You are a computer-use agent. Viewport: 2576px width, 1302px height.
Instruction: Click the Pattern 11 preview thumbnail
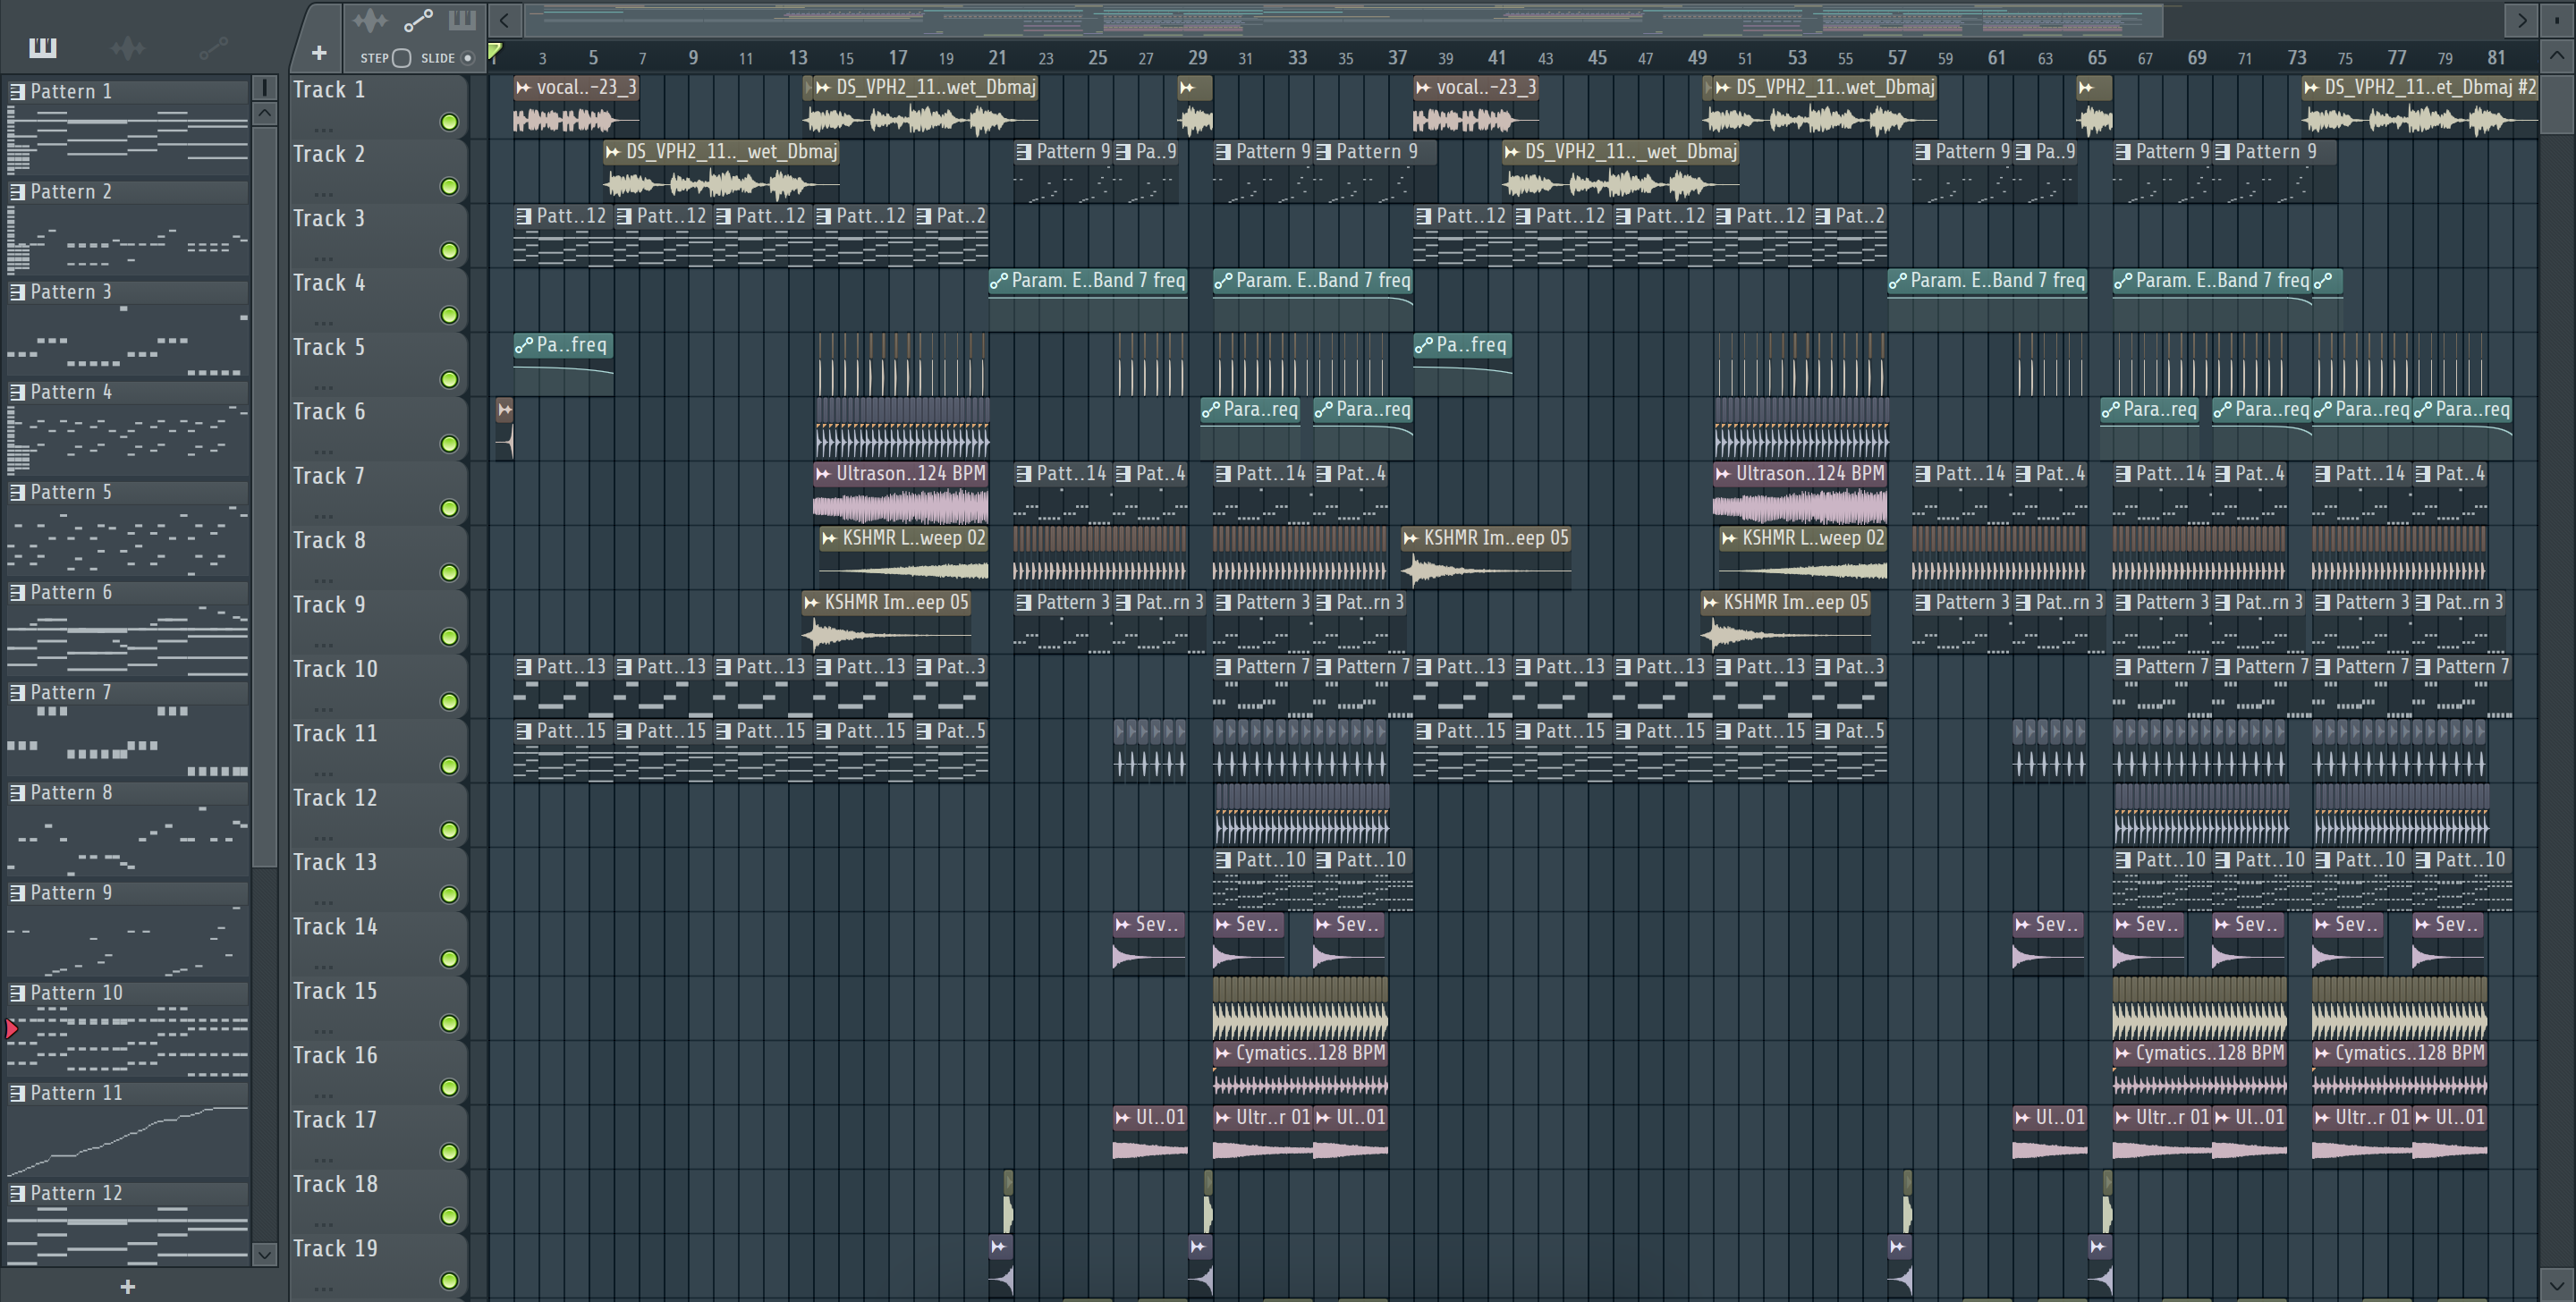(x=127, y=1142)
